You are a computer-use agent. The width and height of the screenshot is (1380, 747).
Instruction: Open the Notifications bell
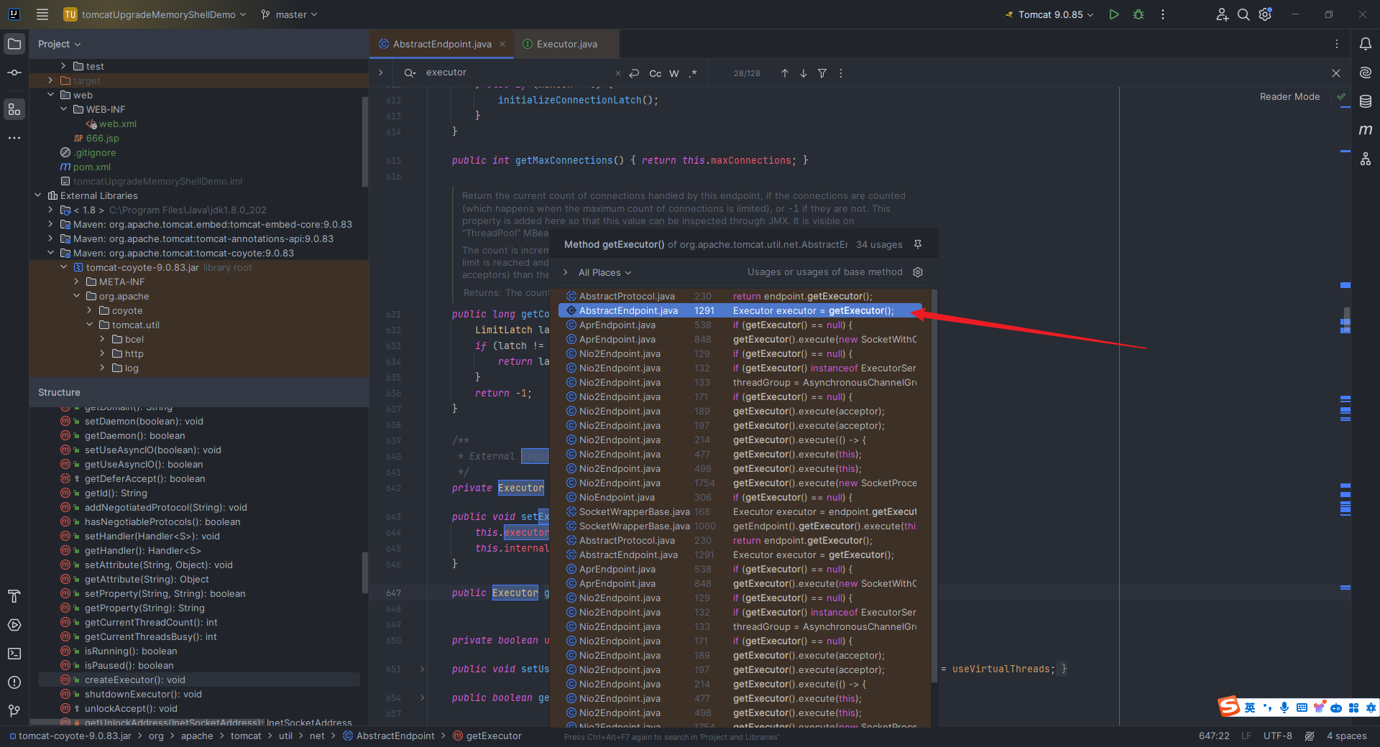coord(1366,44)
